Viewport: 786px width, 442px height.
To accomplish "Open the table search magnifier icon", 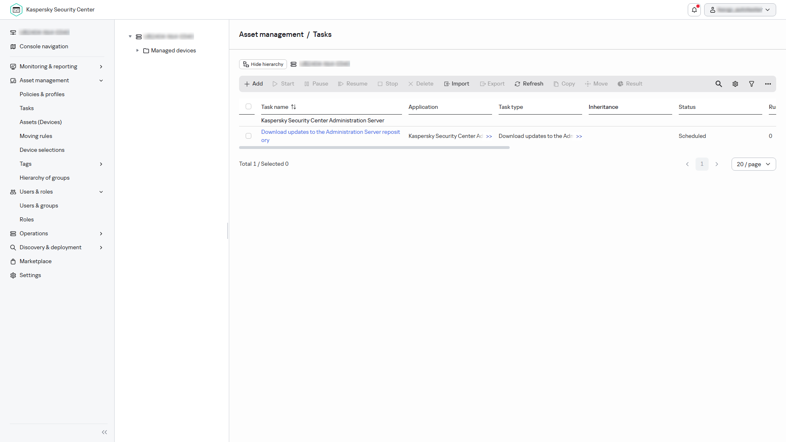I will click(718, 84).
